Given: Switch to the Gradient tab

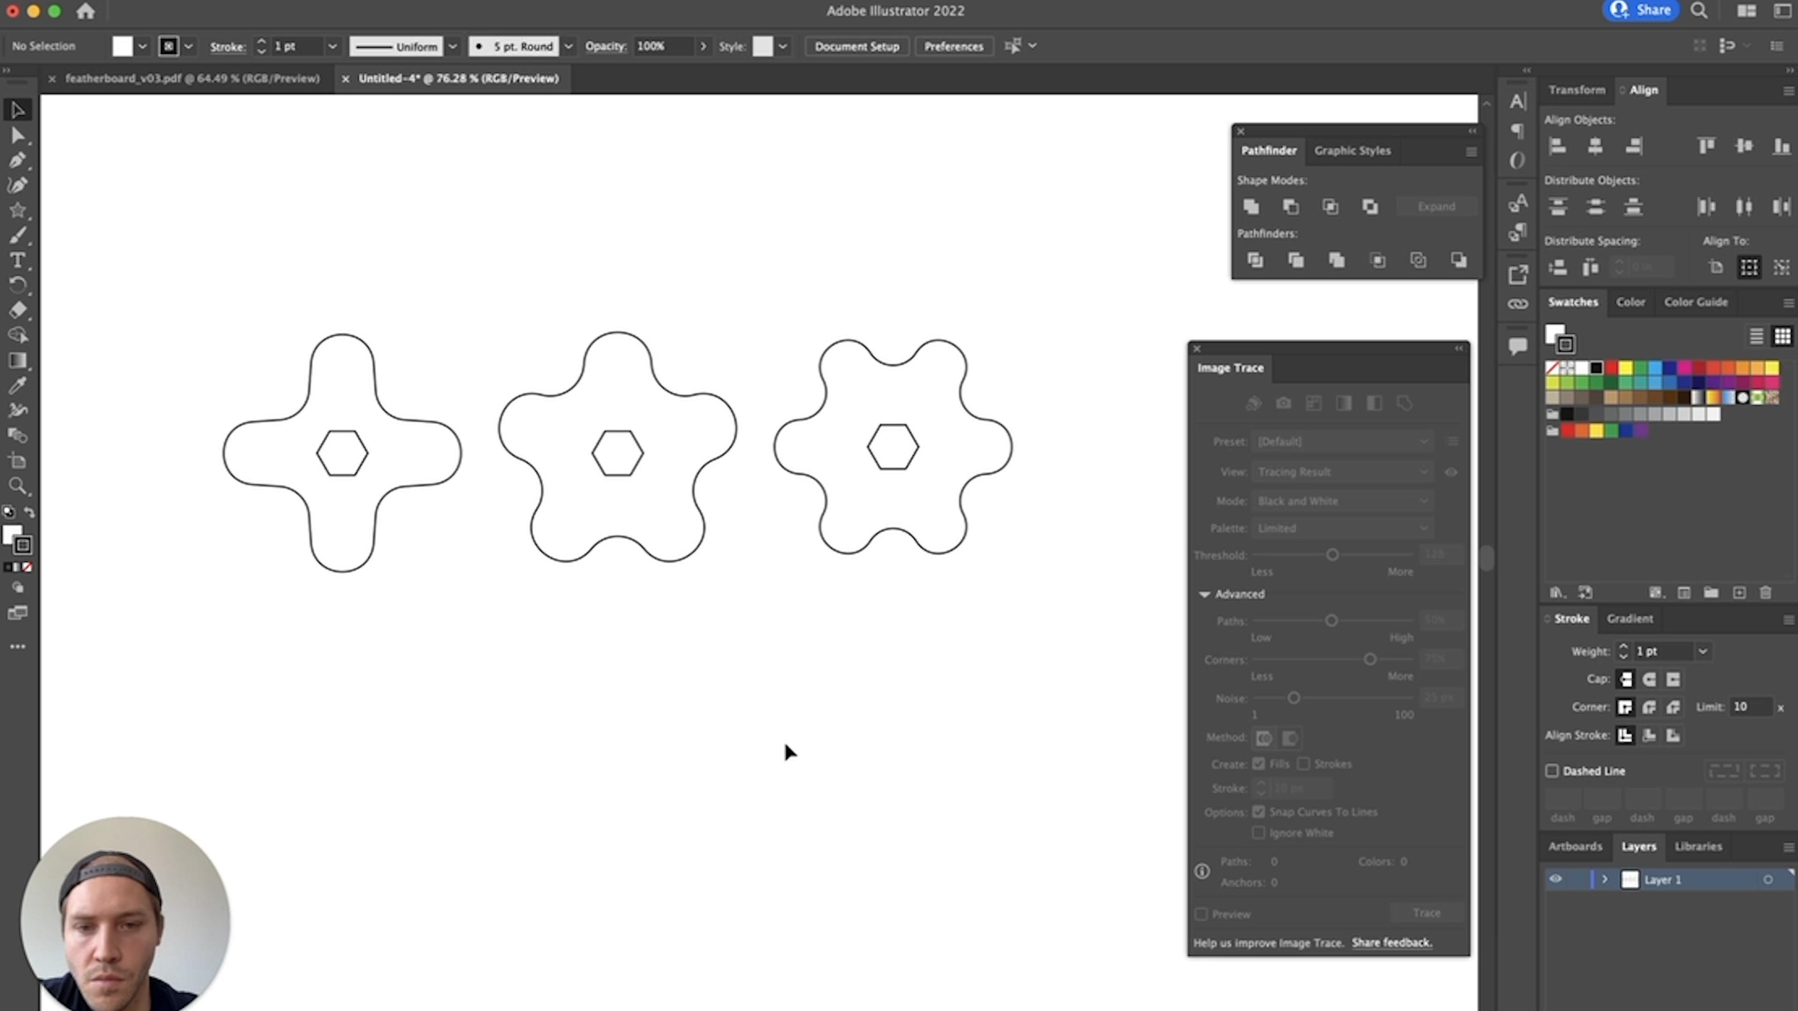Looking at the screenshot, I should pos(1629,619).
